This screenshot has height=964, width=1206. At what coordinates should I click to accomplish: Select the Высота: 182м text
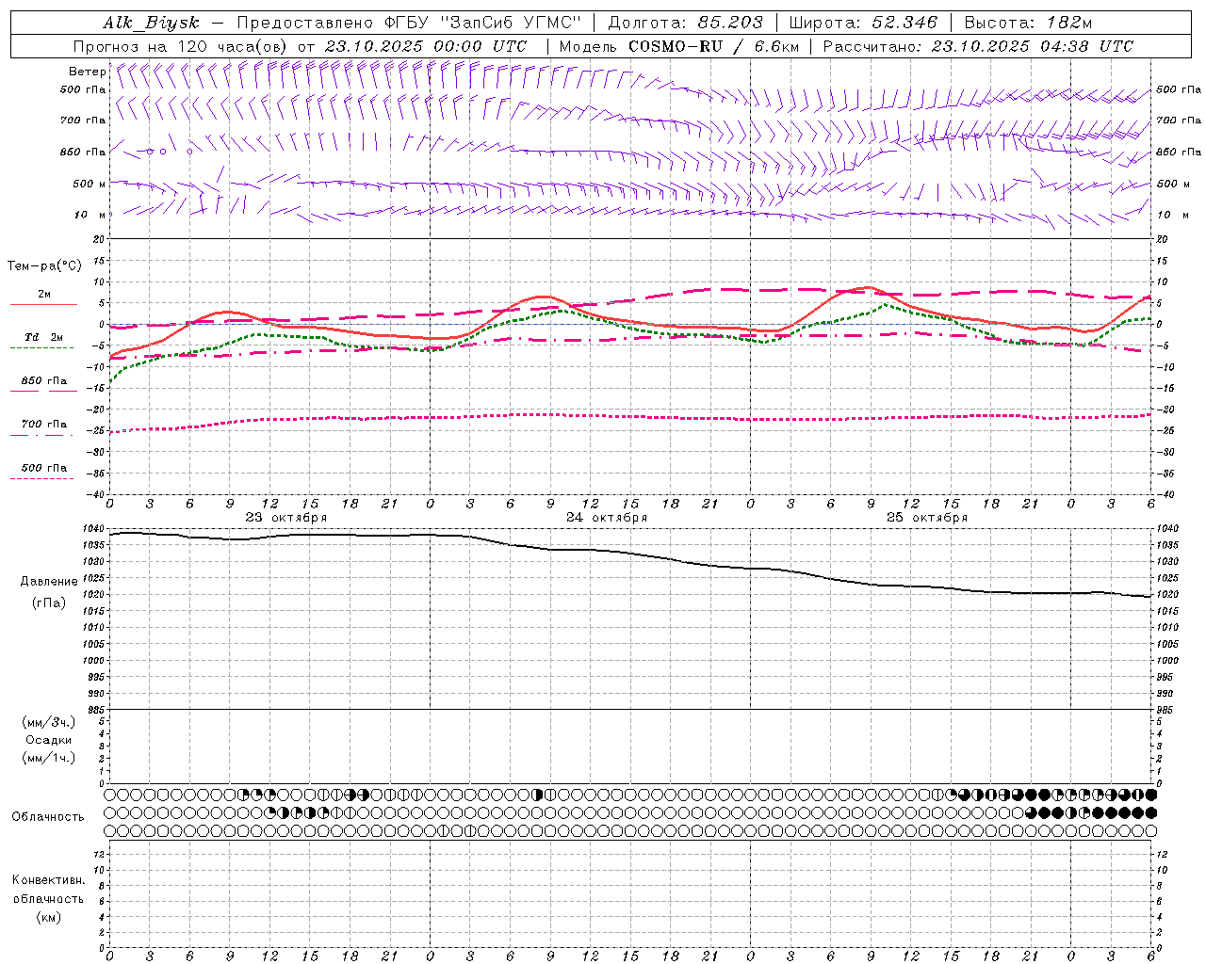[x=1028, y=23]
